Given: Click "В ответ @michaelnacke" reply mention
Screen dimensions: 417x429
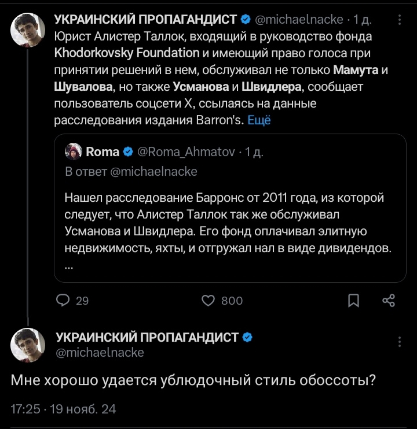Looking at the screenshot, I should point(131,171).
